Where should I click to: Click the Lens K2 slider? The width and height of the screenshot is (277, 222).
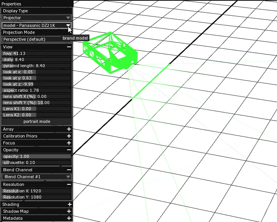coord(37,115)
